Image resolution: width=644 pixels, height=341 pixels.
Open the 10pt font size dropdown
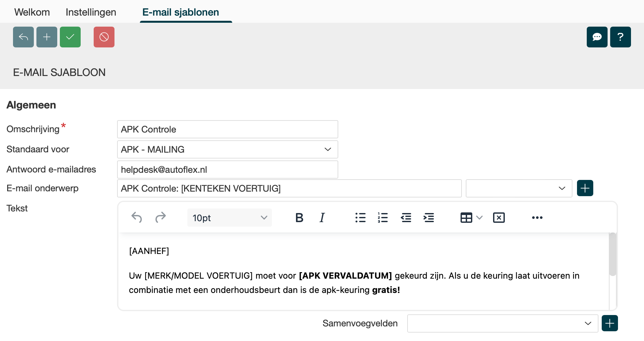click(229, 218)
